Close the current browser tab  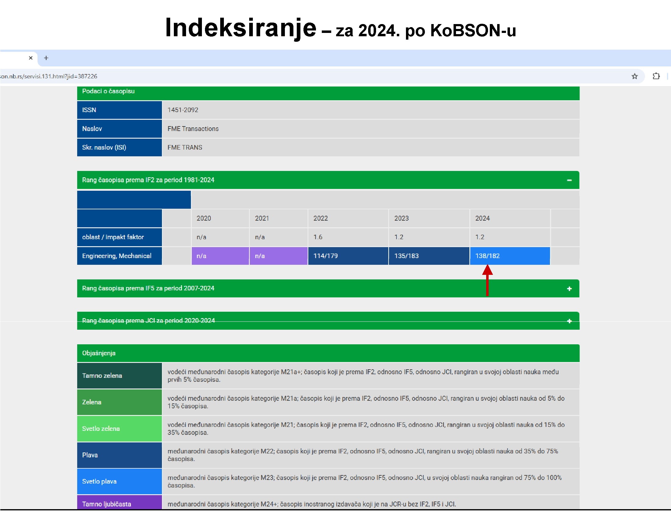31,58
